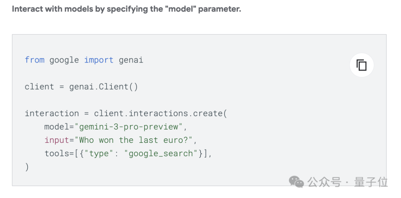Click the closing parenthesis on the last code line

pos(27,167)
